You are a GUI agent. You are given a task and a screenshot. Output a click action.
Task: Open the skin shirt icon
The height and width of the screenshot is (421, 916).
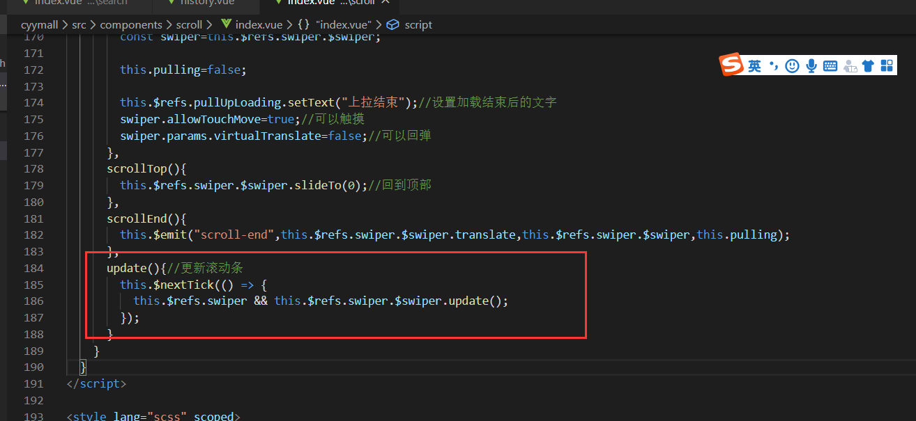point(868,66)
